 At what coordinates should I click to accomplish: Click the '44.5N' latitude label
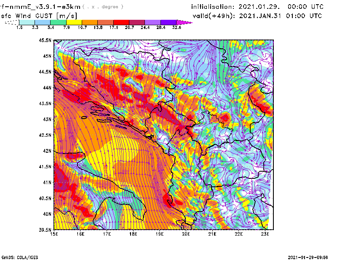click(x=45, y=72)
